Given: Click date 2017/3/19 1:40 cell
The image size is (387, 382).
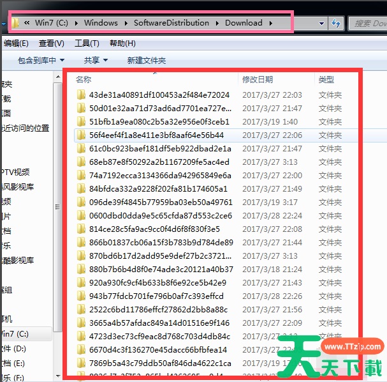Looking at the screenshot, I should [270, 121].
